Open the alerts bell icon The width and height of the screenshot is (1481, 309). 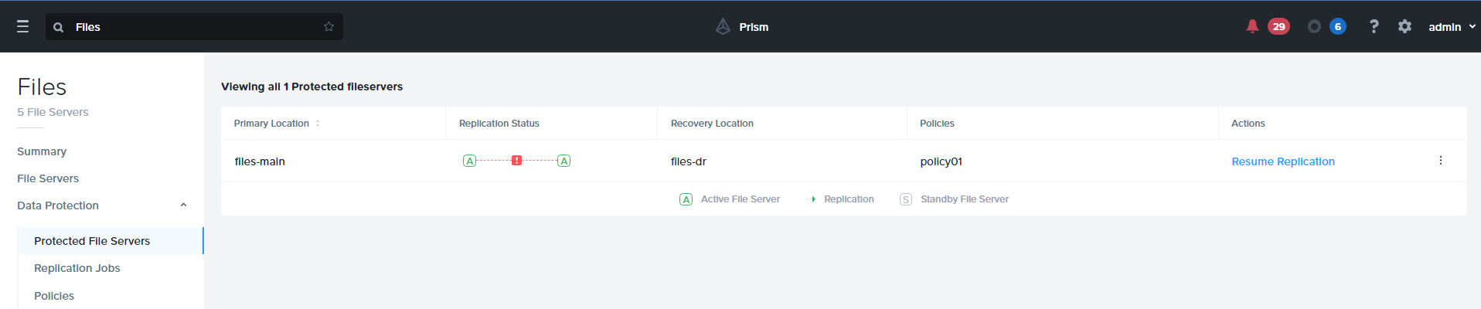click(1252, 26)
